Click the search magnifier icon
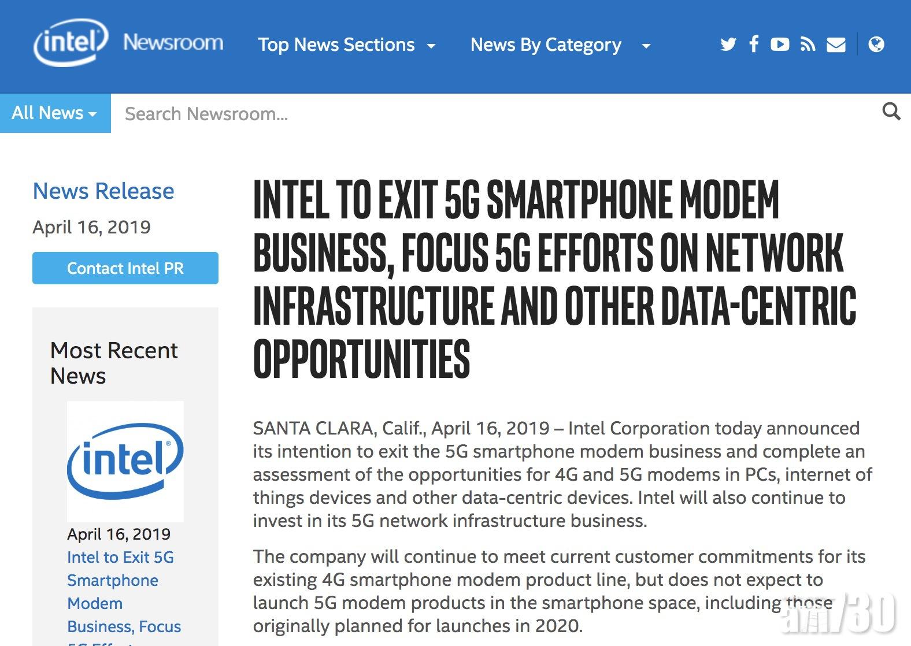 pos(891,112)
